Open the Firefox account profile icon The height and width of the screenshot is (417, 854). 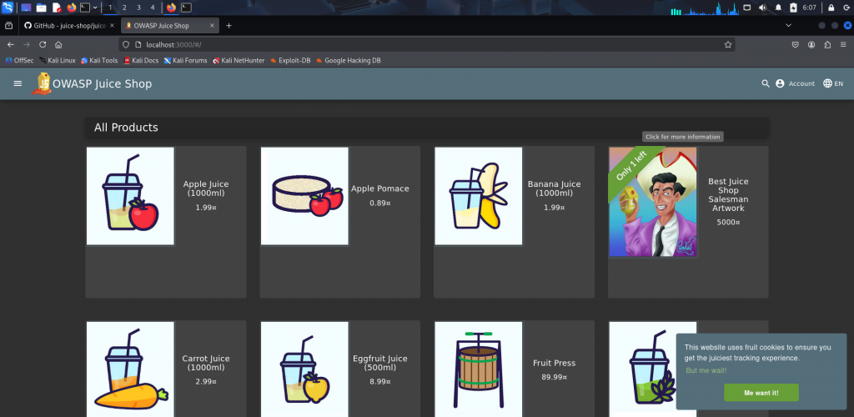(x=811, y=45)
